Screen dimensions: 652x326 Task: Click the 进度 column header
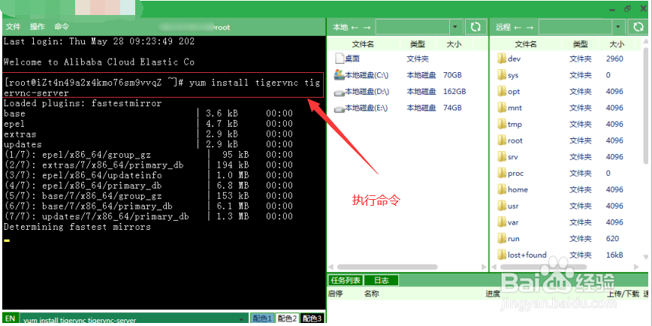[x=492, y=294]
